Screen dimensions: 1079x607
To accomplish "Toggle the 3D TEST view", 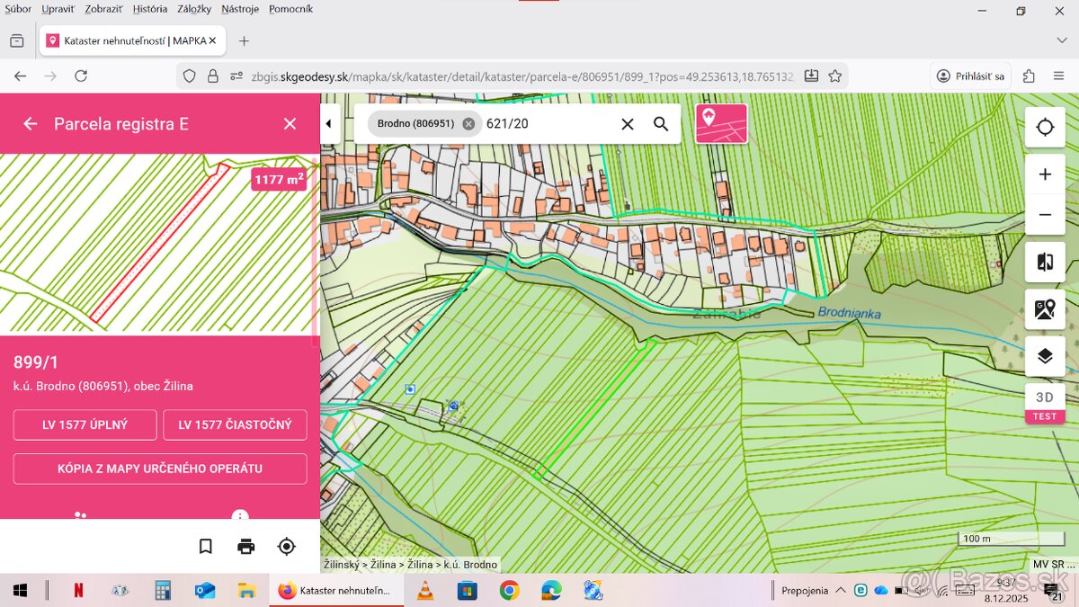I will [1045, 403].
